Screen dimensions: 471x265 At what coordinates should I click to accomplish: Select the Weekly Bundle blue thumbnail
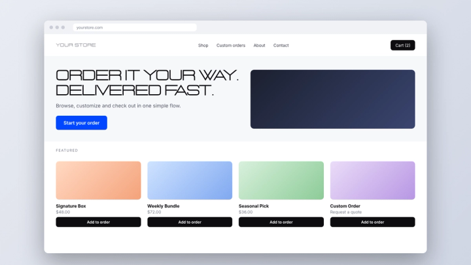pyautogui.click(x=190, y=181)
